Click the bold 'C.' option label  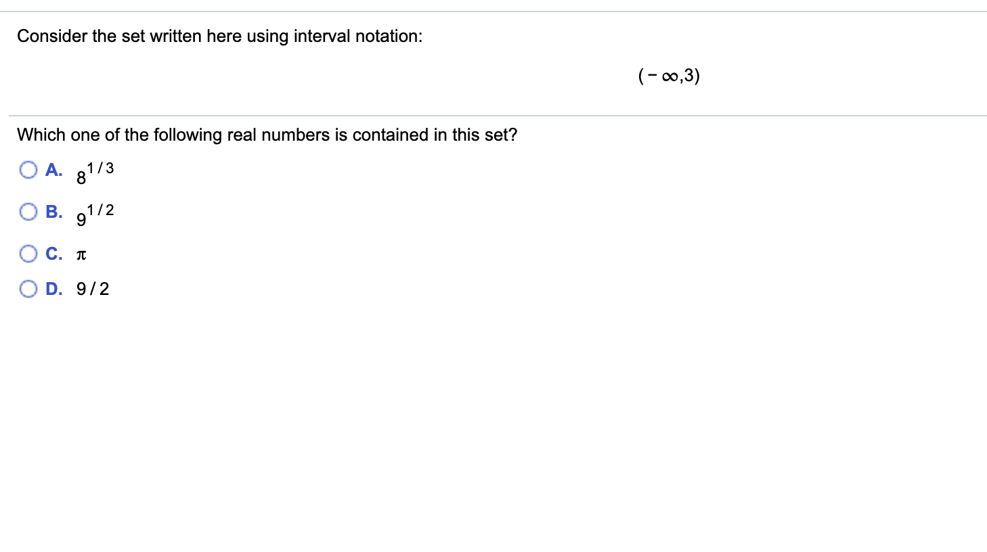pyautogui.click(x=54, y=254)
